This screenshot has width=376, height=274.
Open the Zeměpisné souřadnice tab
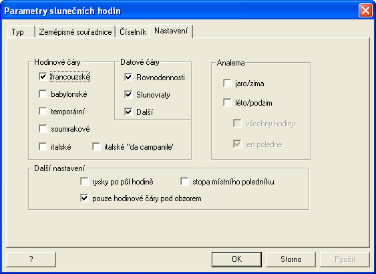(75, 32)
